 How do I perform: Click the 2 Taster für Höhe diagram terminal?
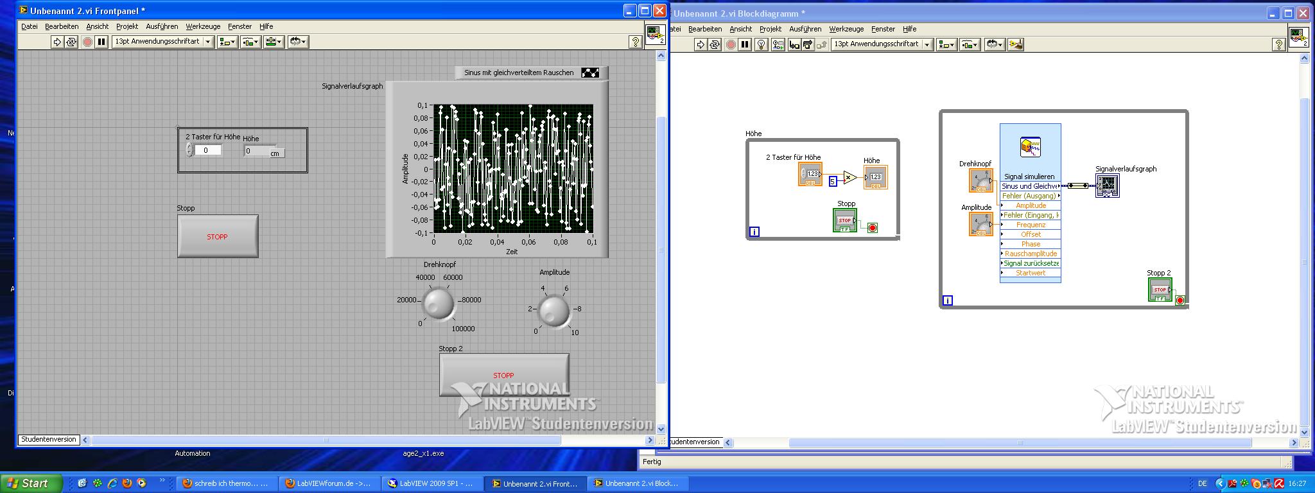click(810, 174)
